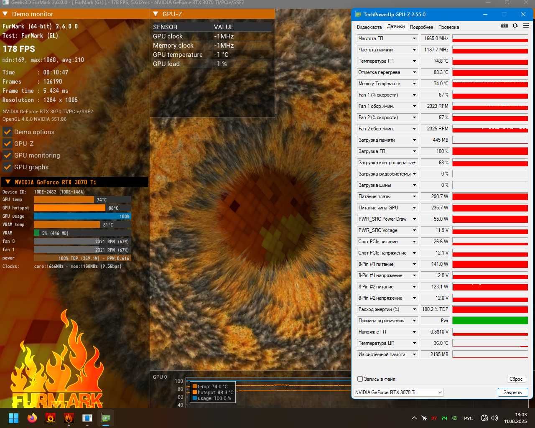The height and width of the screenshot is (428, 535).
Task: Click the first FurMark taskbar icon
Action: coord(51,418)
